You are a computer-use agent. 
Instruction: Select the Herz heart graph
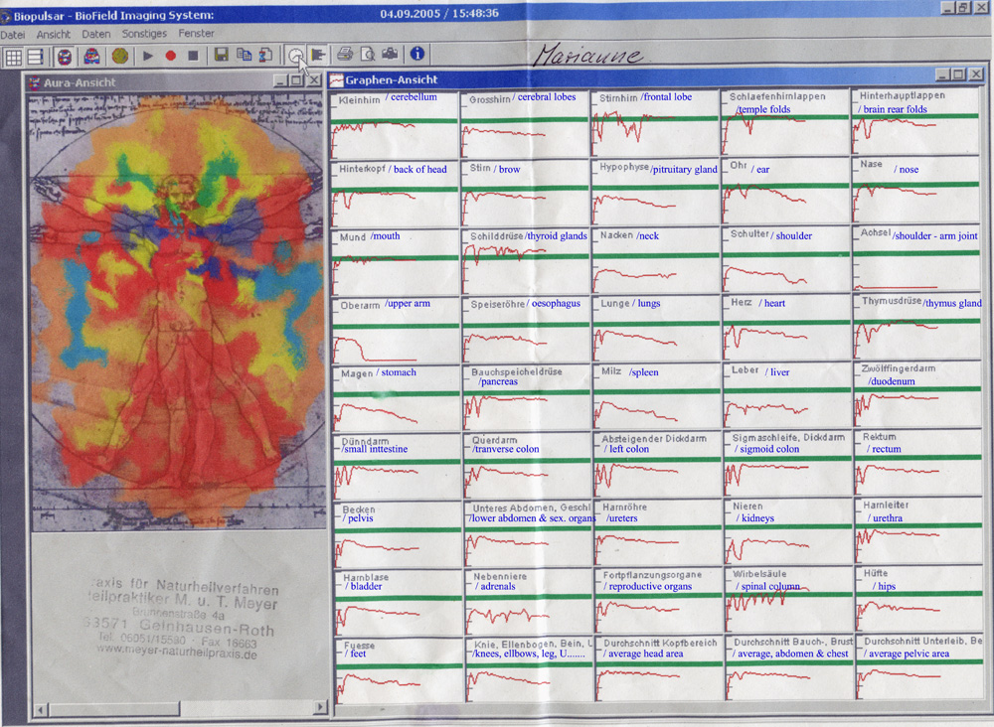(x=785, y=328)
